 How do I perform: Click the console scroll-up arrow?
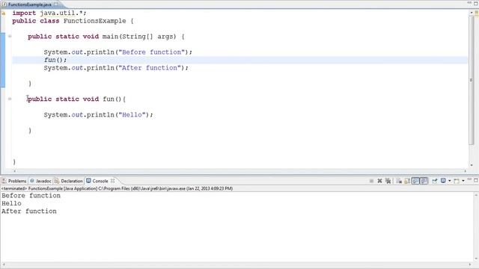(x=476, y=195)
